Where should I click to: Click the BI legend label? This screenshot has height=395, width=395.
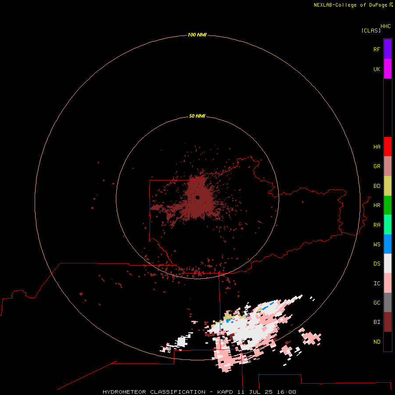click(x=377, y=322)
